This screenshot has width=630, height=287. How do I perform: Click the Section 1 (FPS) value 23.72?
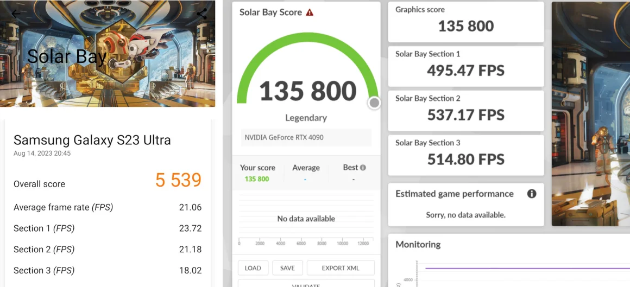click(191, 228)
